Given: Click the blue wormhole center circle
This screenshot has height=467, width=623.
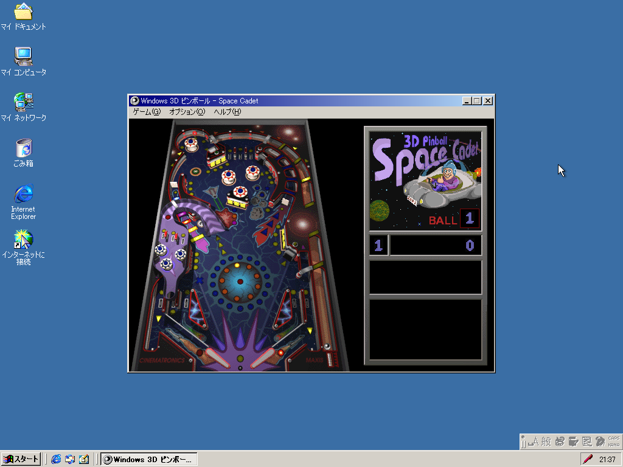Looking at the screenshot, I should point(240,281).
